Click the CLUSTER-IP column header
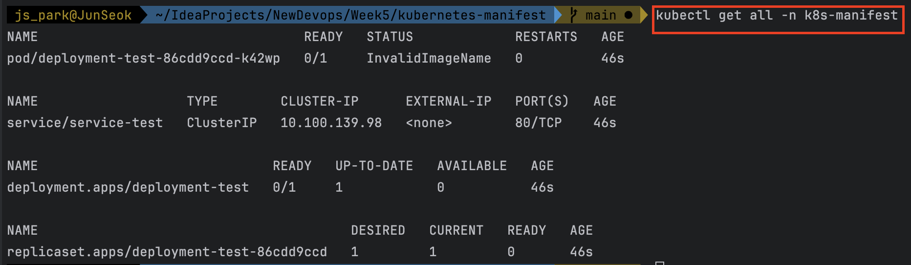Image resolution: width=911 pixels, height=265 pixels. 320,102
